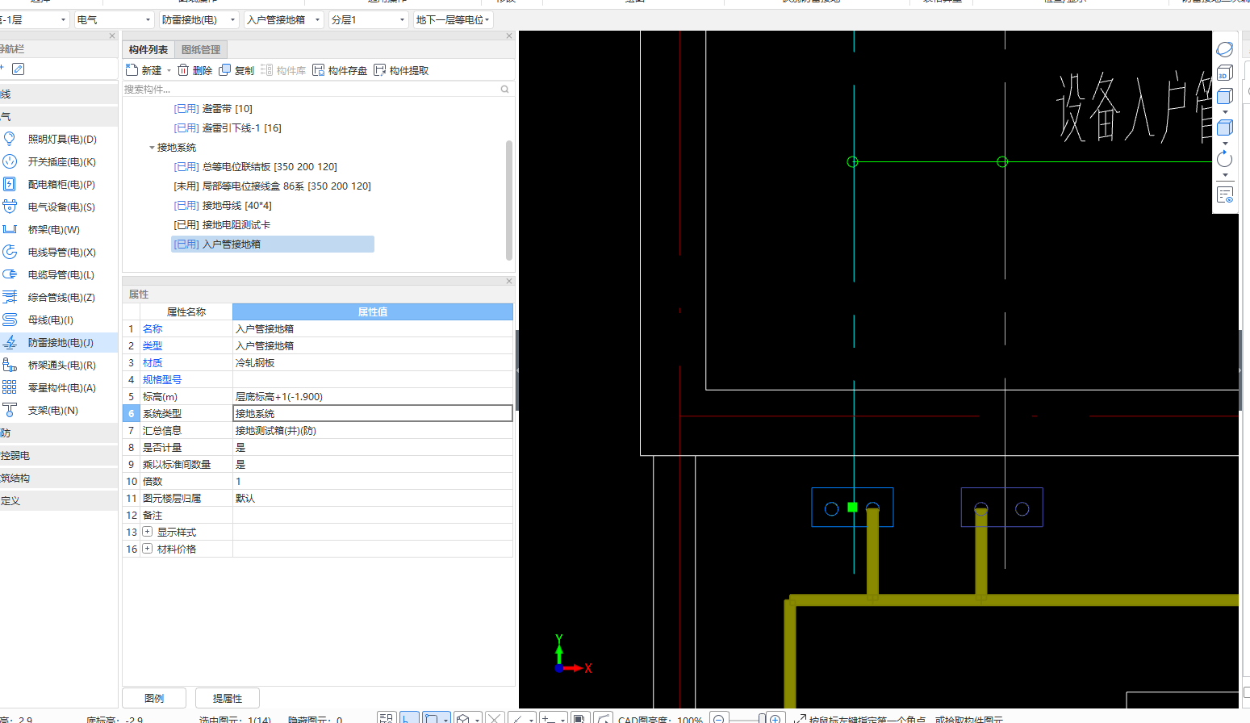Image resolution: width=1250 pixels, height=723 pixels.
Task: Toggle the orthogonal L-shaped mode in status bar
Action: (410, 718)
